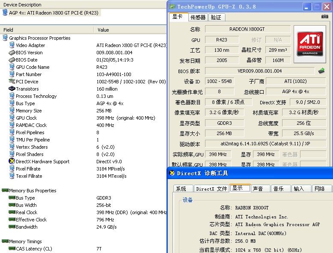The image size is (333, 253).
Task: Click the 160 million transistors value
Action: (x=107, y=88)
